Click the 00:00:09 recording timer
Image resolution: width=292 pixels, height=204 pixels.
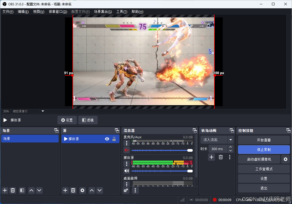coord(225,200)
